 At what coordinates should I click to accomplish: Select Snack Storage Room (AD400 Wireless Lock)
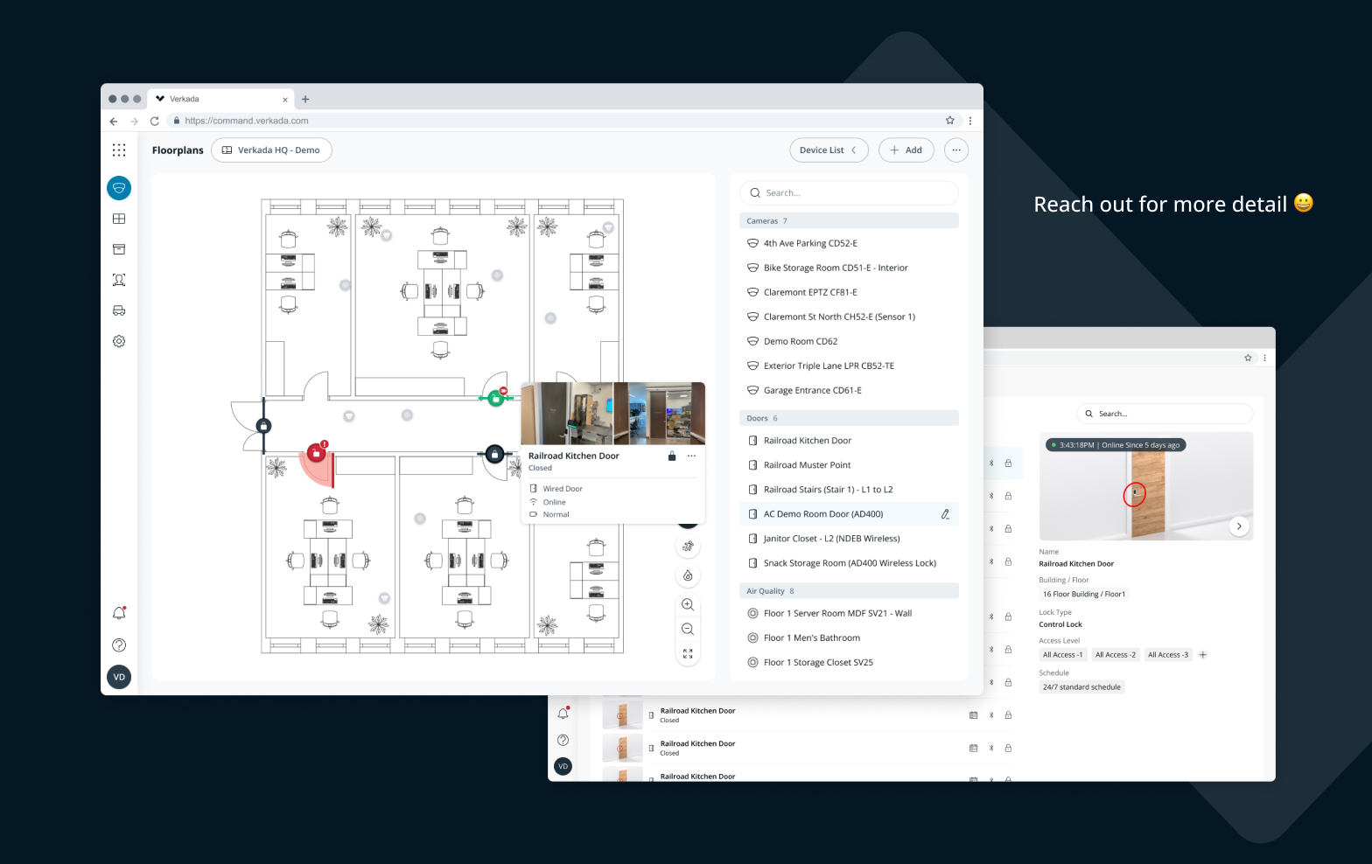coord(849,563)
